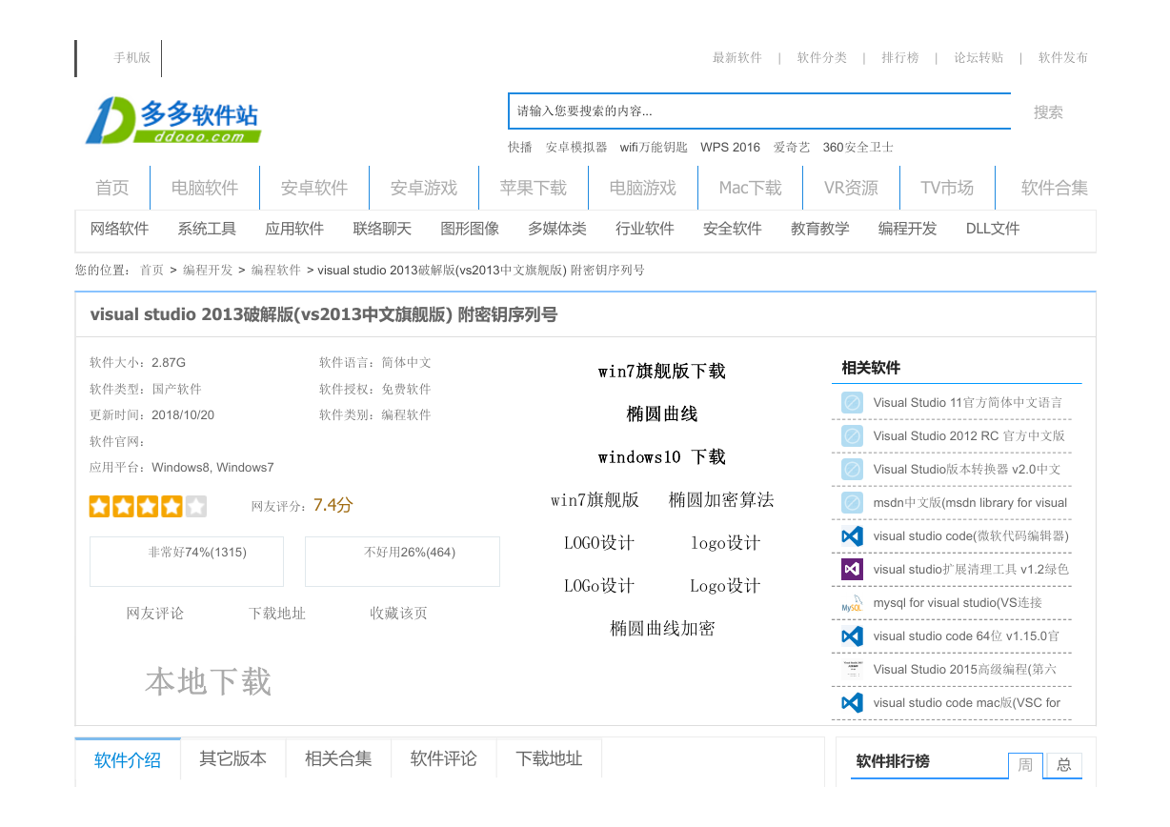The width and height of the screenshot is (1170, 827).
Task: Click icon beside msdn中文版 entry
Action: coord(852,503)
